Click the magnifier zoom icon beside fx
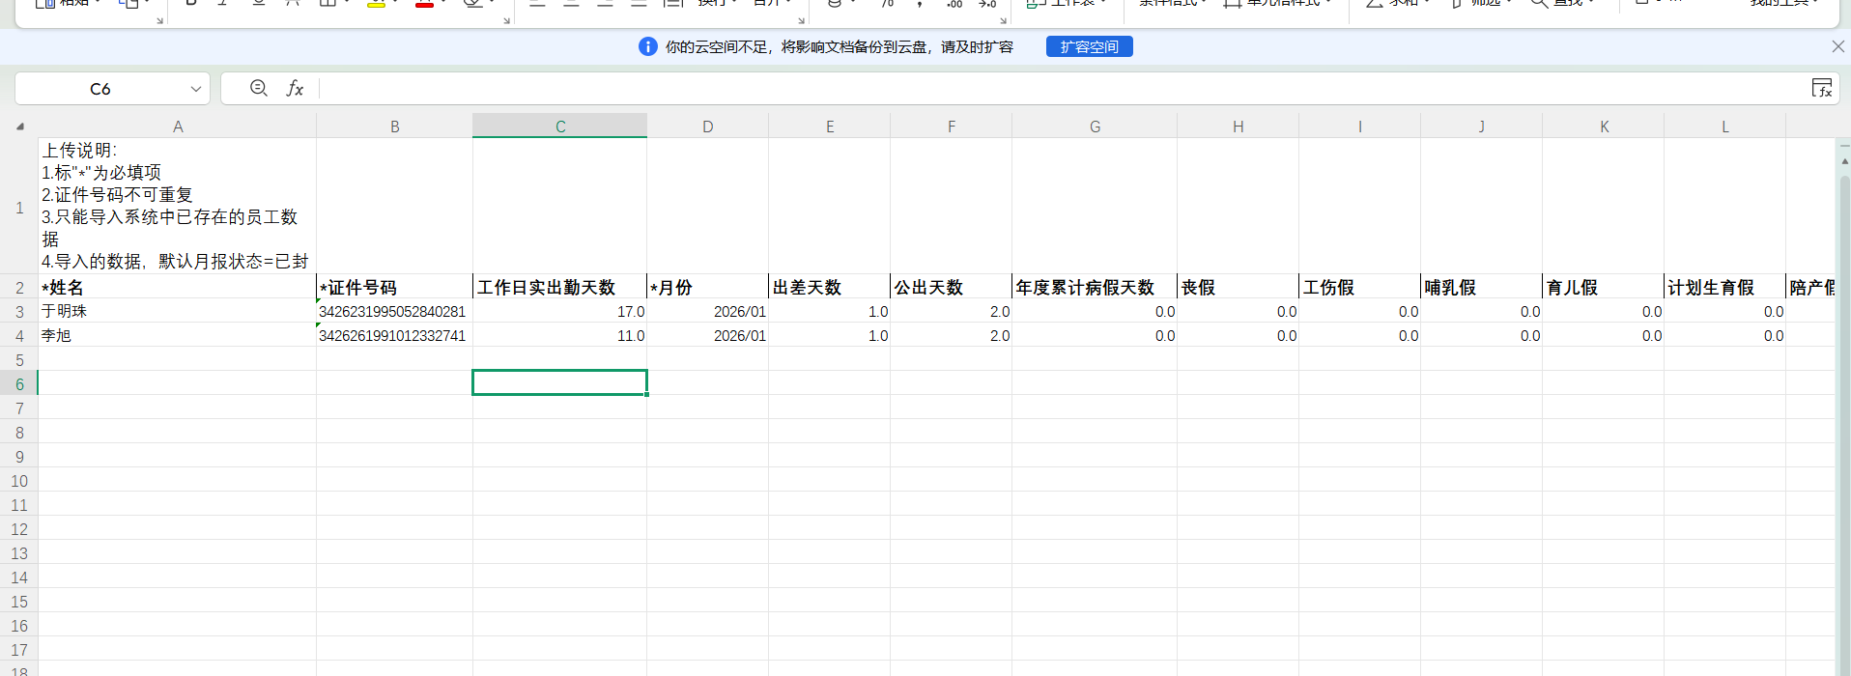The height and width of the screenshot is (676, 1851). (258, 88)
